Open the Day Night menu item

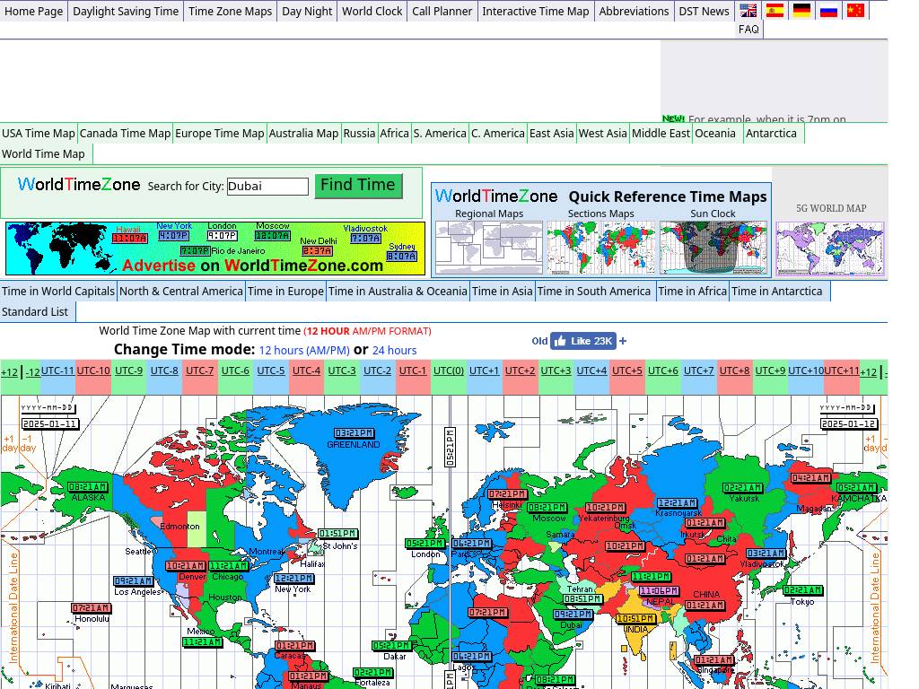[x=307, y=11]
